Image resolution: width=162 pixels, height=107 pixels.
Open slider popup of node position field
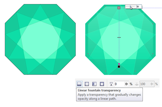pyautogui.click(x=152, y=84)
